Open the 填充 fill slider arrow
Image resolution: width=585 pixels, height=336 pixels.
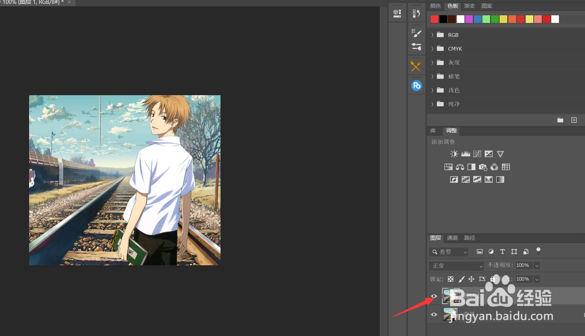(537, 279)
